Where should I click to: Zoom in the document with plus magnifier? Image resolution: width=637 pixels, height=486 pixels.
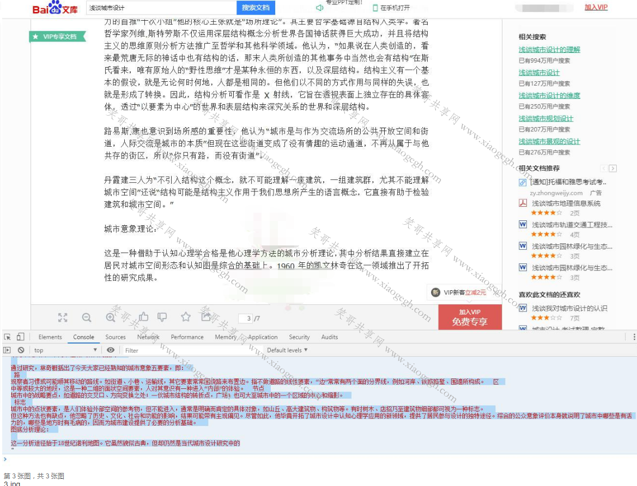pos(111,317)
